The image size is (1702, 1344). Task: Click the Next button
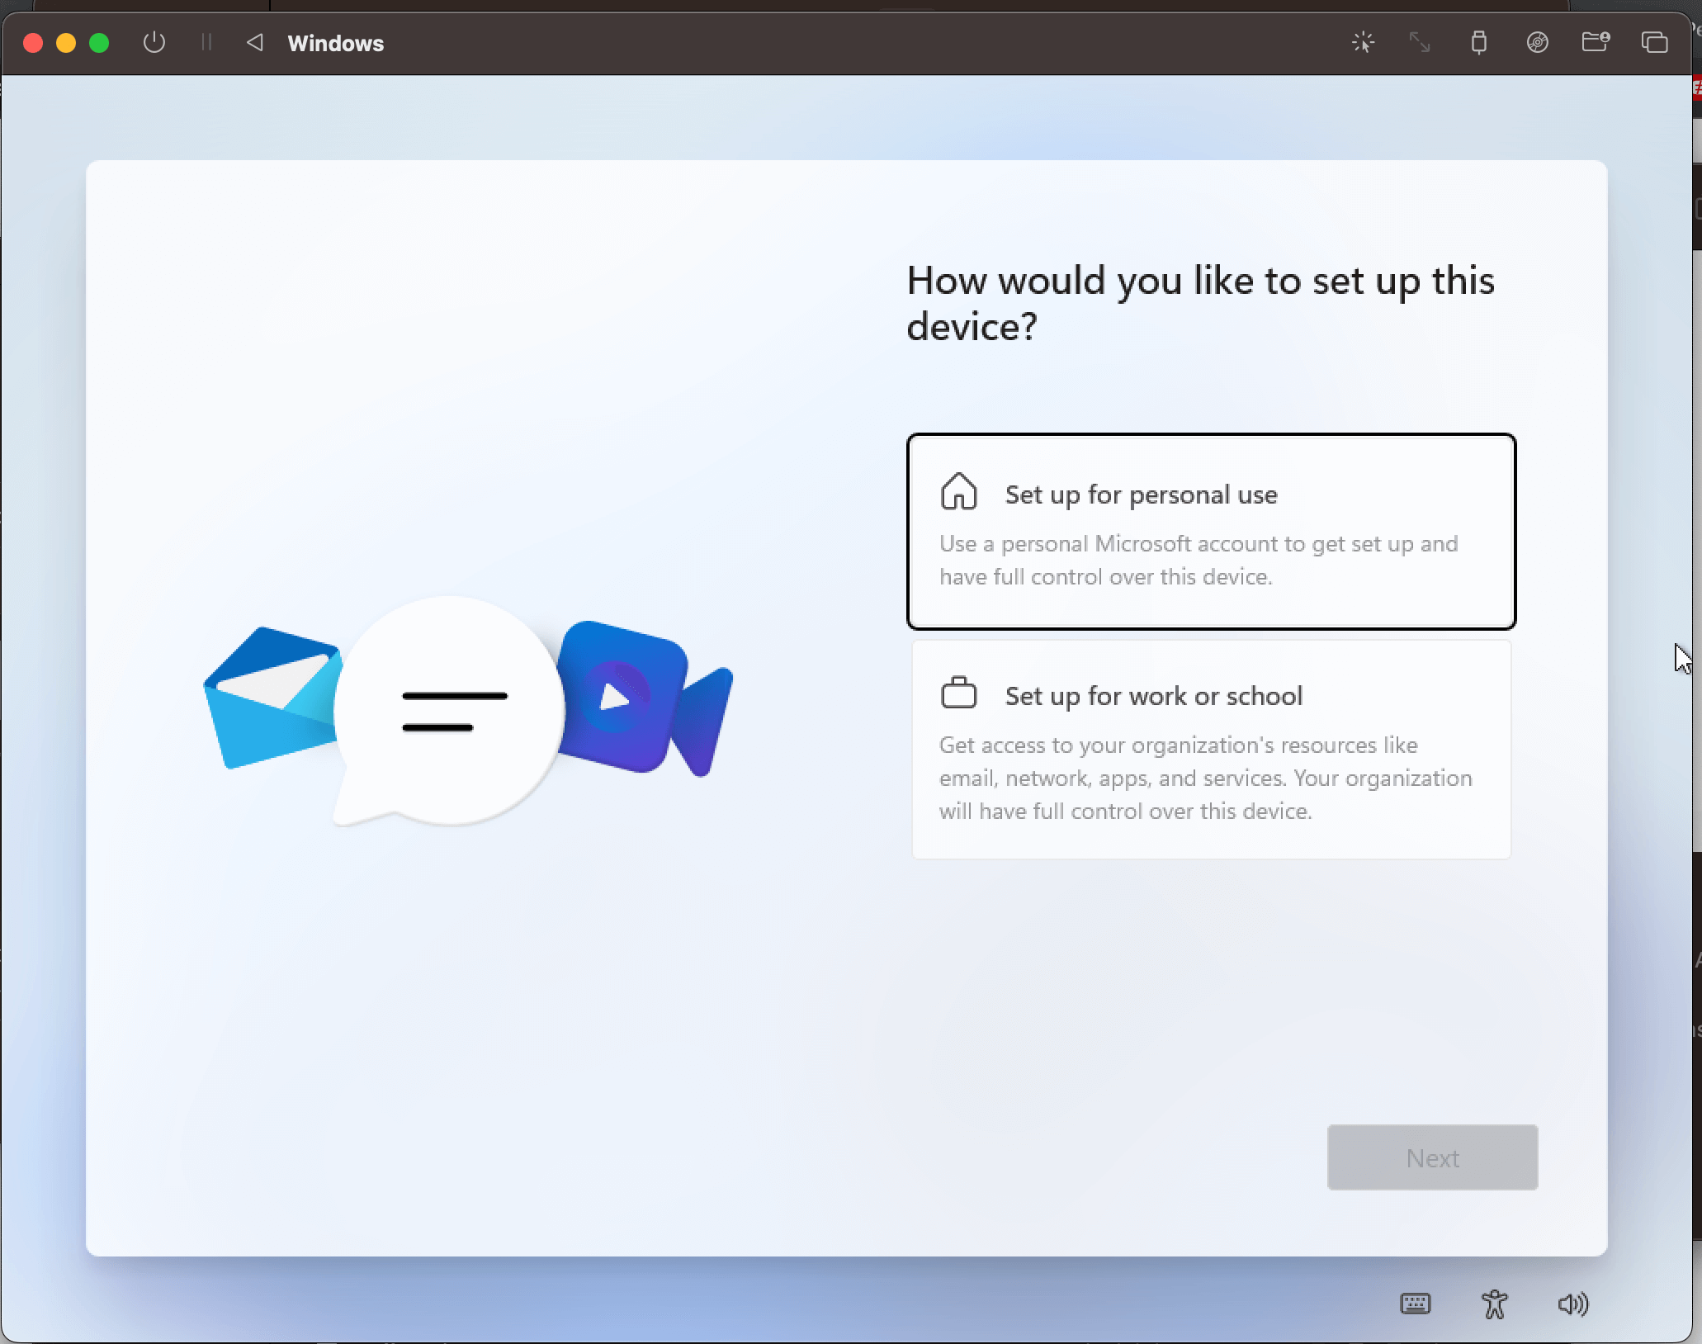click(x=1432, y=1157)
